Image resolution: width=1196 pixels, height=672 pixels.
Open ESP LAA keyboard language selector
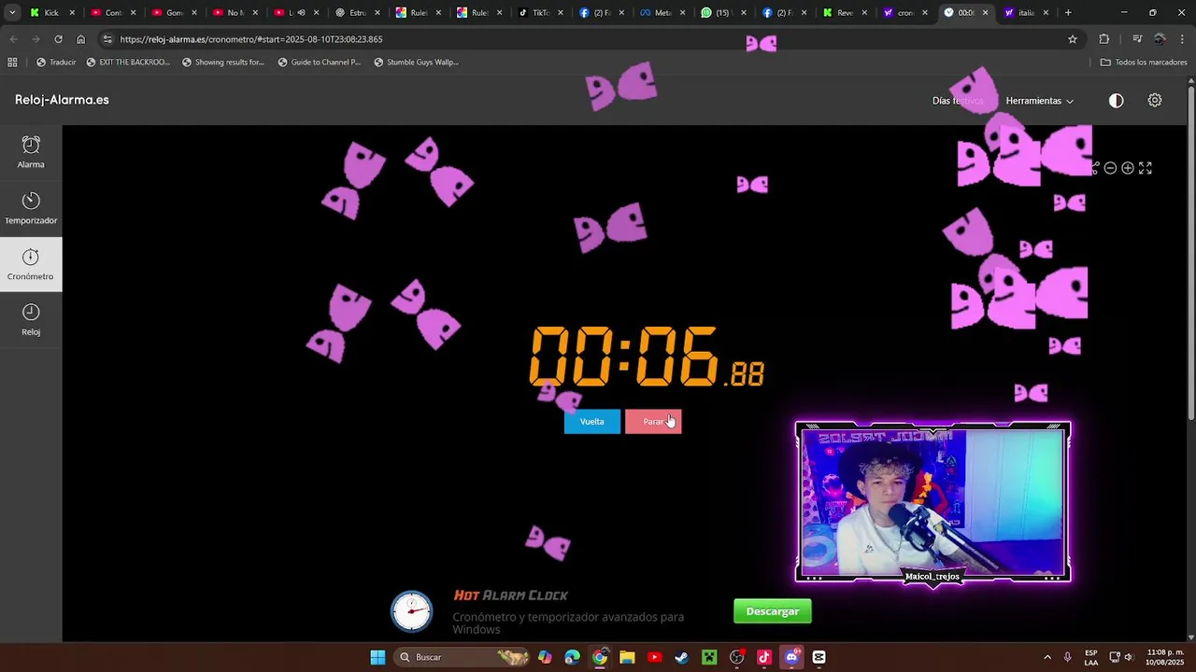[x=1091, y=657]
